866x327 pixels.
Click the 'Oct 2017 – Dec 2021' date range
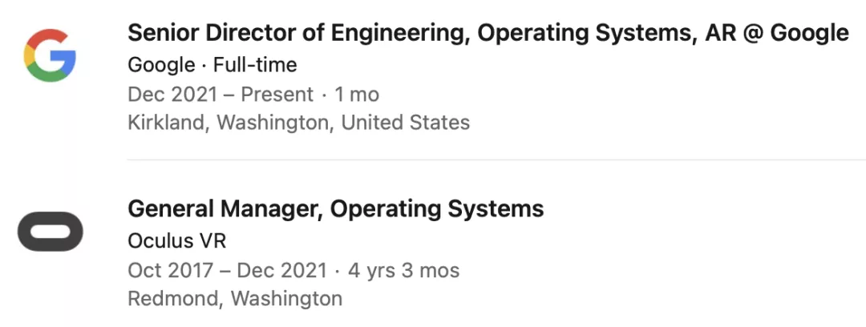pyautogui.click(x=227, y=270)
